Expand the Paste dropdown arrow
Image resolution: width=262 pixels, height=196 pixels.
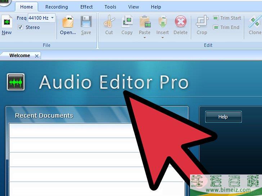tap(145, 38)
